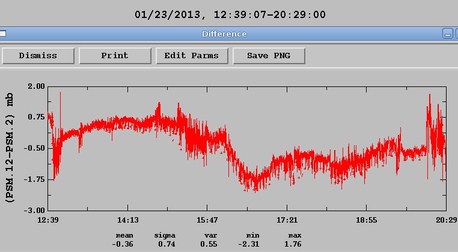This screenshot has height=252, width=458.
Task: Click the y-axis value -1.75
Action: [x=34, y=179]
